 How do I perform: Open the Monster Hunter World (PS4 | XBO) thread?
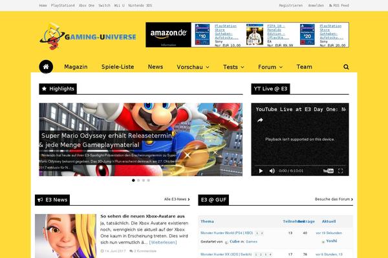227,233
